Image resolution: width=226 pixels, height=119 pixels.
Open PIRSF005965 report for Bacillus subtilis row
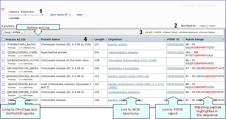176,45
